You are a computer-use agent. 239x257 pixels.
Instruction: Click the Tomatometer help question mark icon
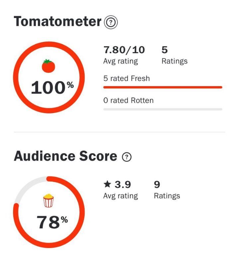pos(111,22)
